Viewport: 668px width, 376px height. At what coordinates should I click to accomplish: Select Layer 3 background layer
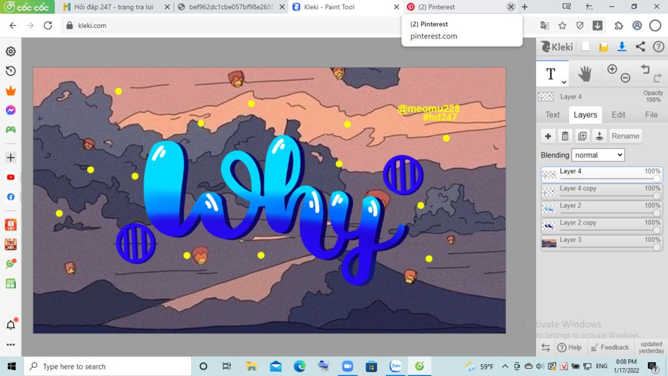tap(601, 243)
